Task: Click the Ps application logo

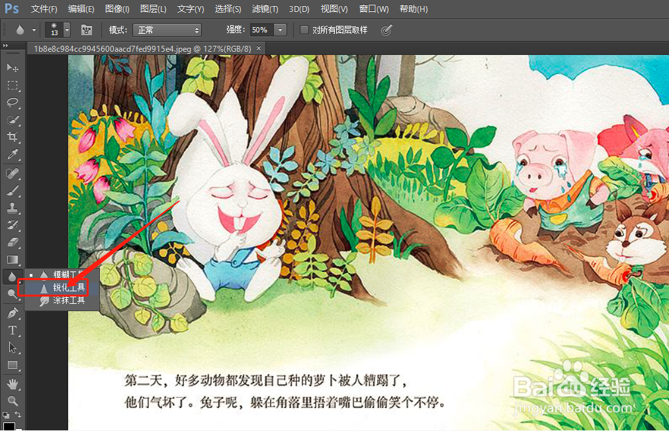Action: 11,9
